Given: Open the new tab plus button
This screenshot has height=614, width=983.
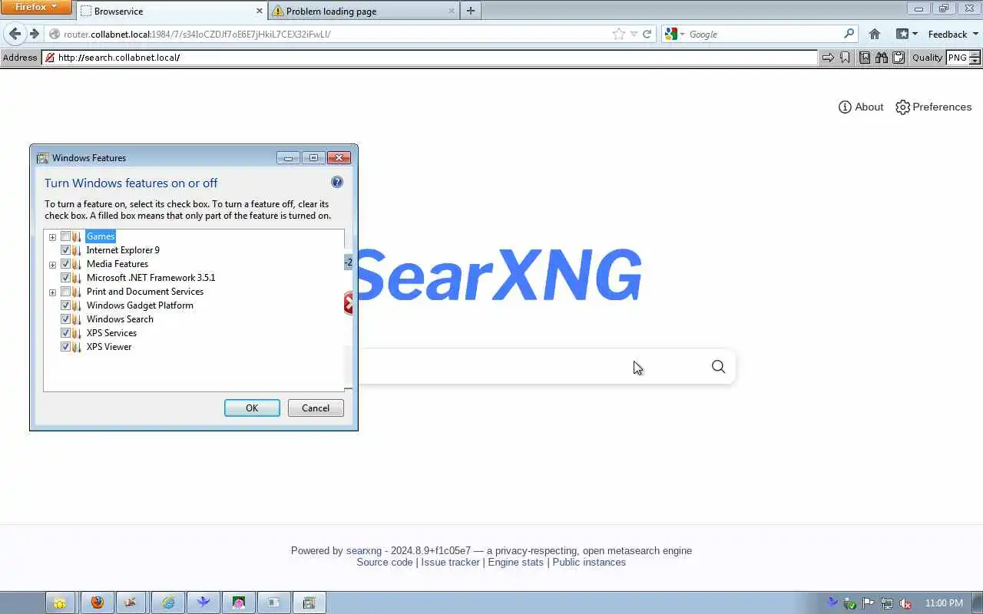Looking at the screenshot, I should click(x=471, y=11).
